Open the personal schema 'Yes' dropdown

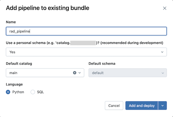click(x=86, y=52)
